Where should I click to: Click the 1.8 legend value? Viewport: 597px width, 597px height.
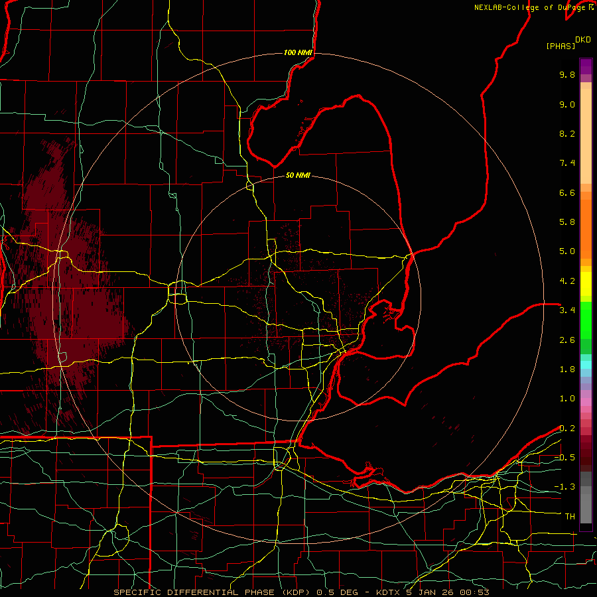point(567,369)
